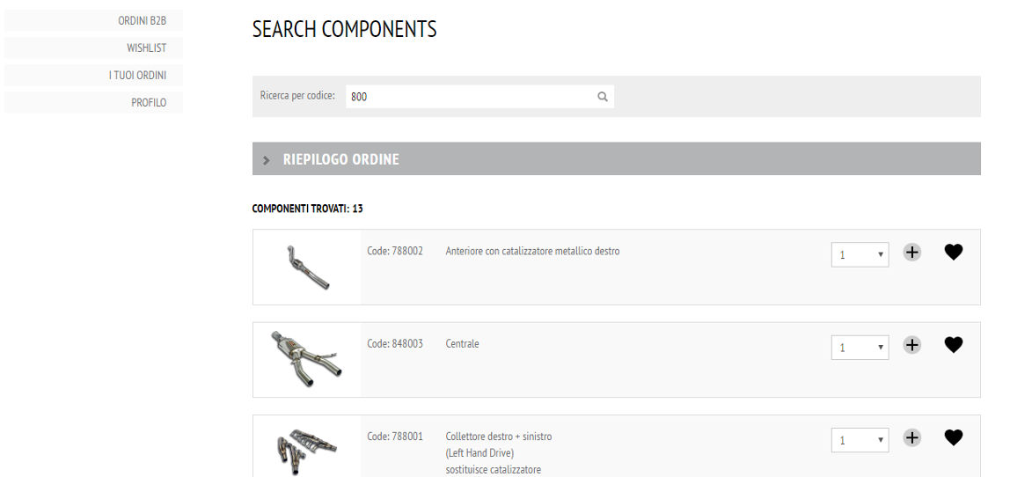Add item 788001 with plus icon
The image size is (1010, 477).
[x=911, y=437]
